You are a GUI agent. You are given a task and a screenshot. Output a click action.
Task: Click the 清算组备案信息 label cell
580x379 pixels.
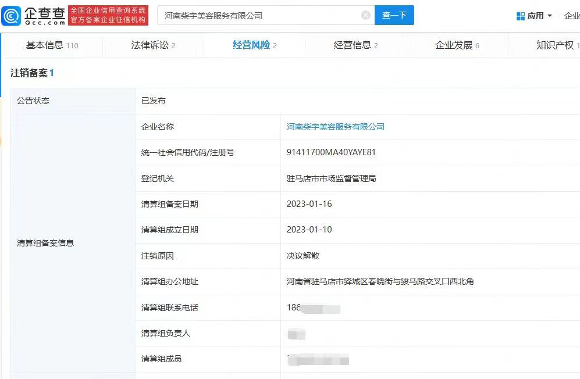click(73, 243)
